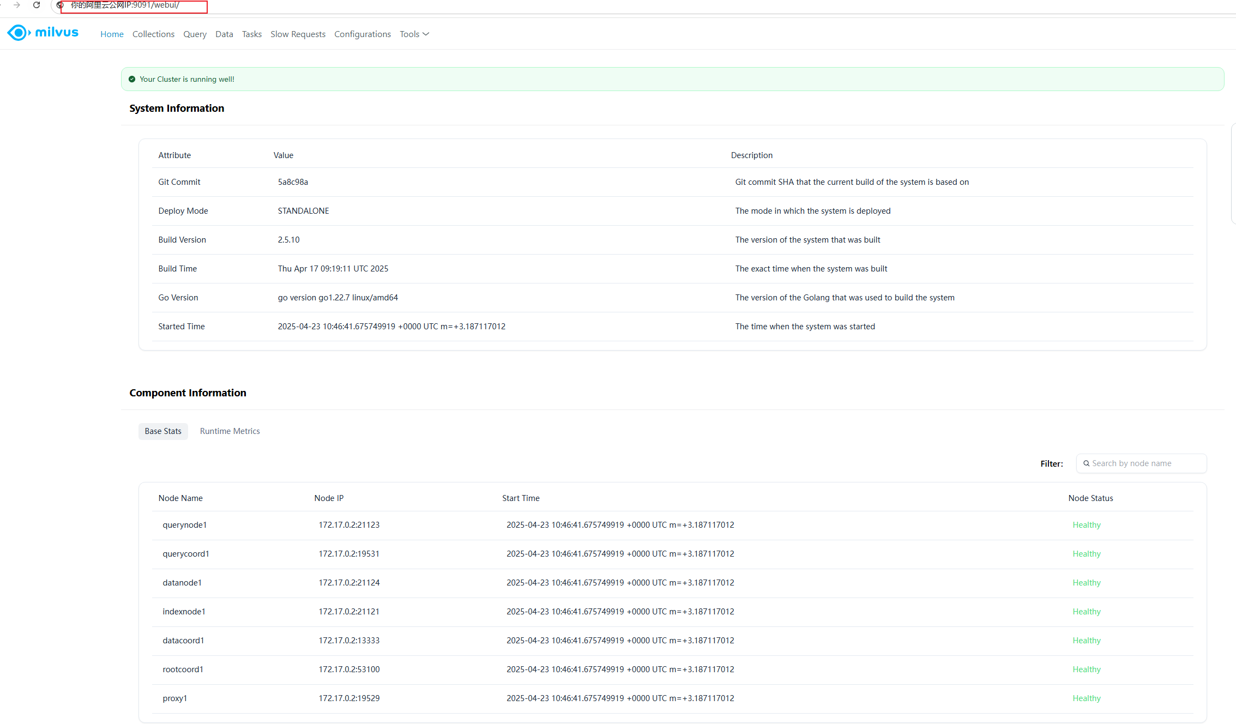Click the querynode1 Healthy status

click(x=1086, y=525)
